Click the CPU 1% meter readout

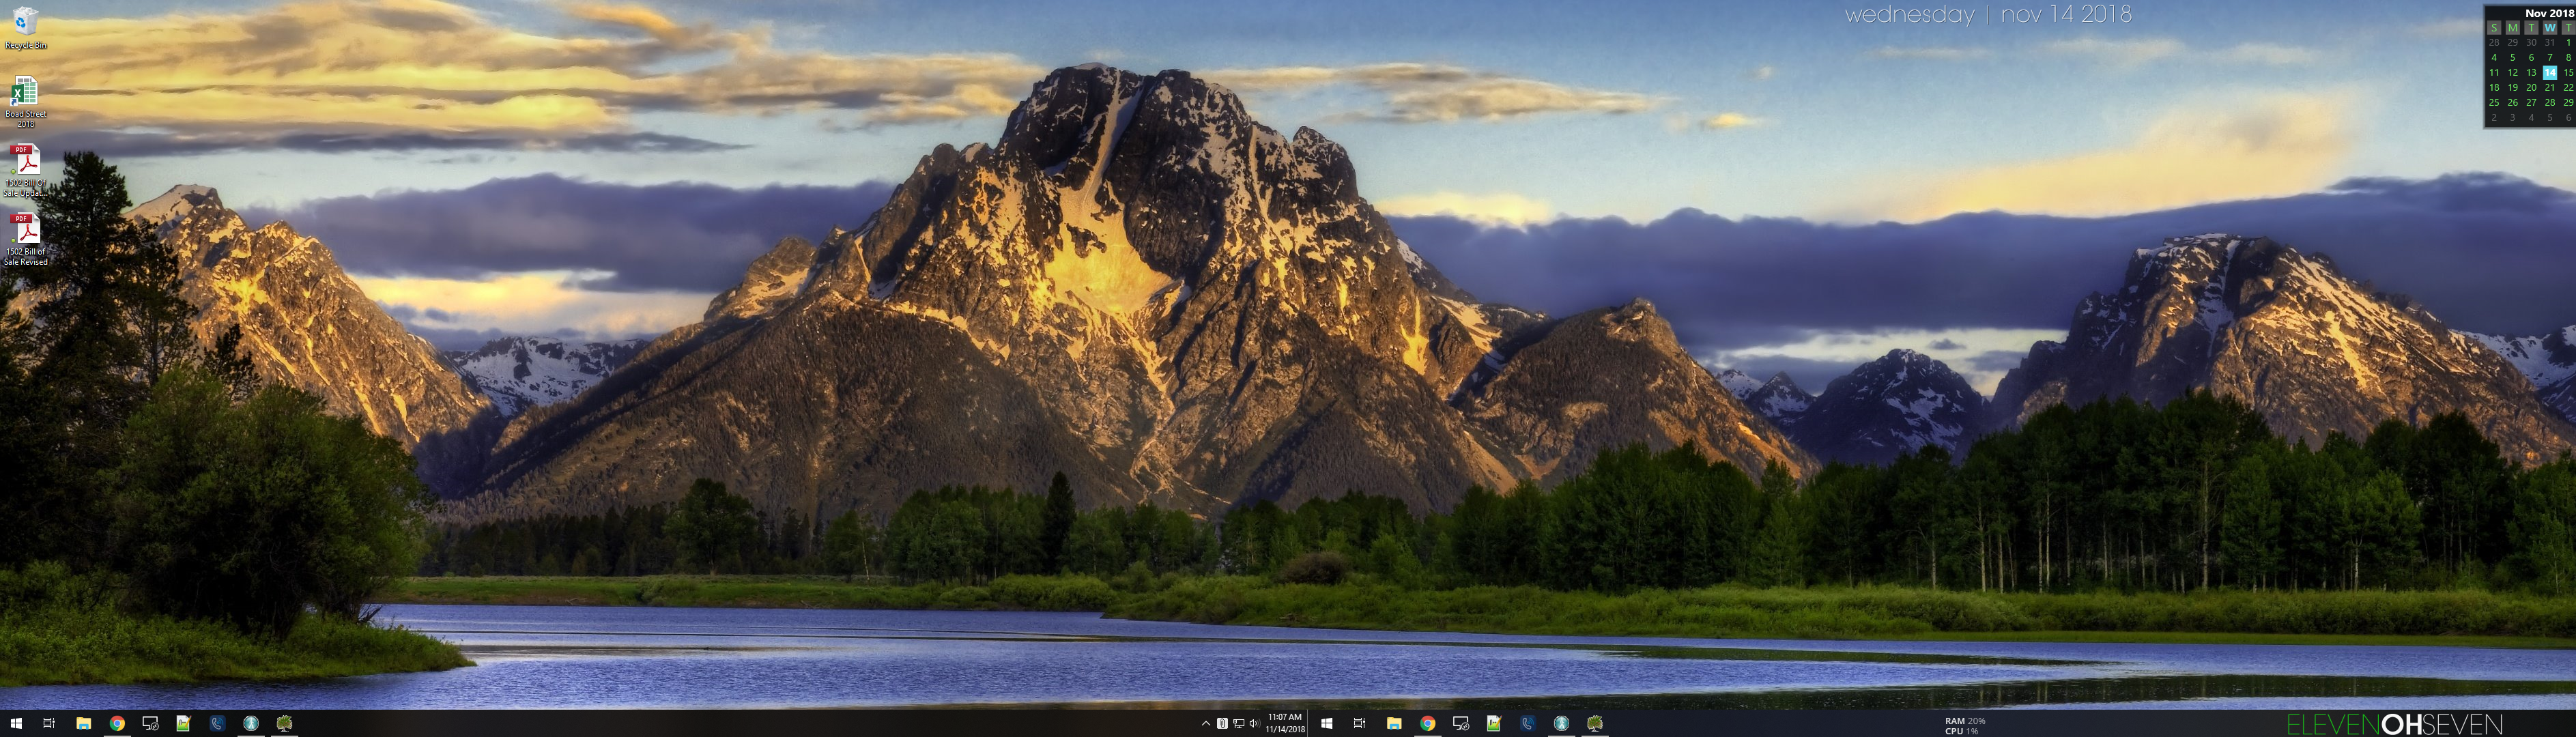click(1962, 731)
